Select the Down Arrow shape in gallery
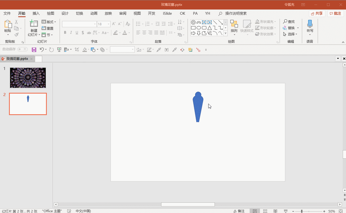 tap(199, 33)
